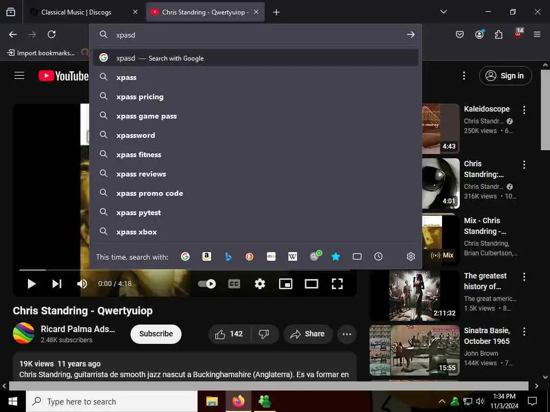
Task: Select suggestion xpassword
Action: [x=255, y=135]
